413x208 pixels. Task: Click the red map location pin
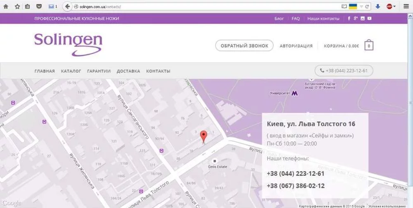(203, 137)
